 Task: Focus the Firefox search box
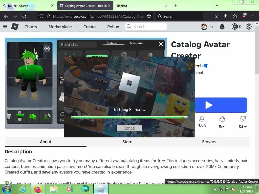[179, 16]
